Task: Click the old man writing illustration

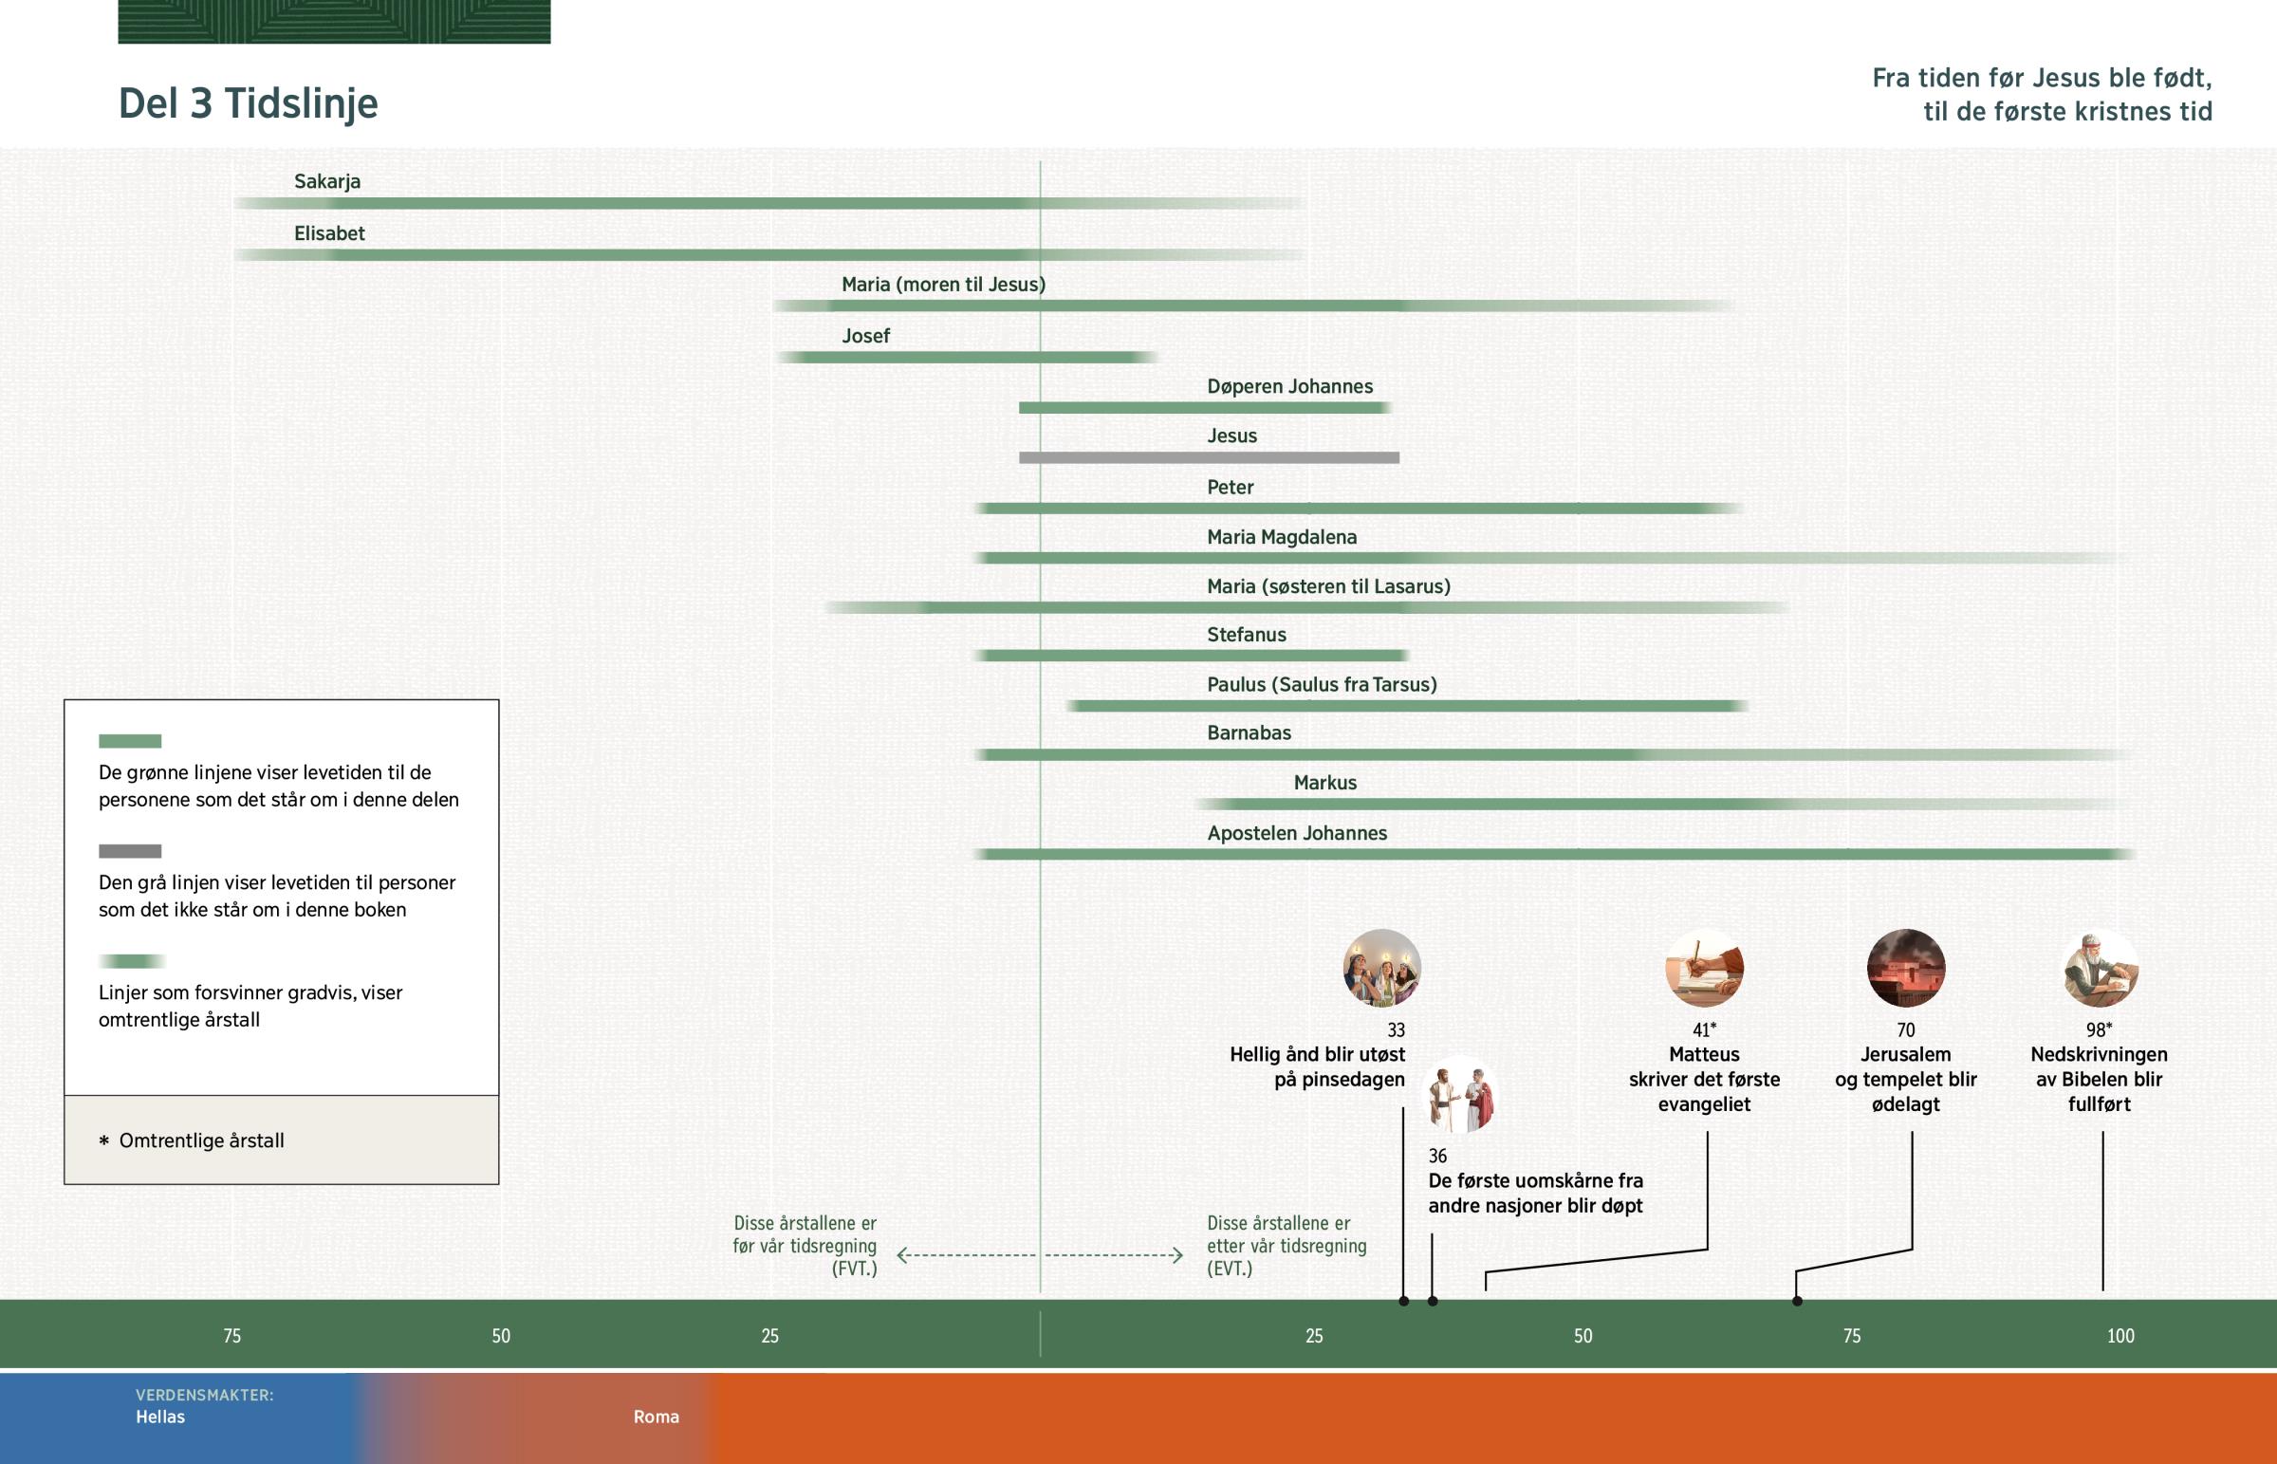Action: (2101, 968)
